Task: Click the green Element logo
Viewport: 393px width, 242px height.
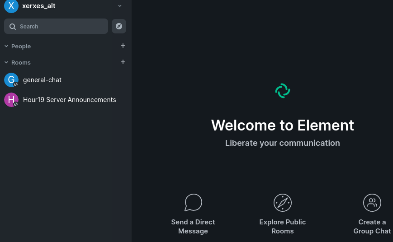Action: point(283,91)
